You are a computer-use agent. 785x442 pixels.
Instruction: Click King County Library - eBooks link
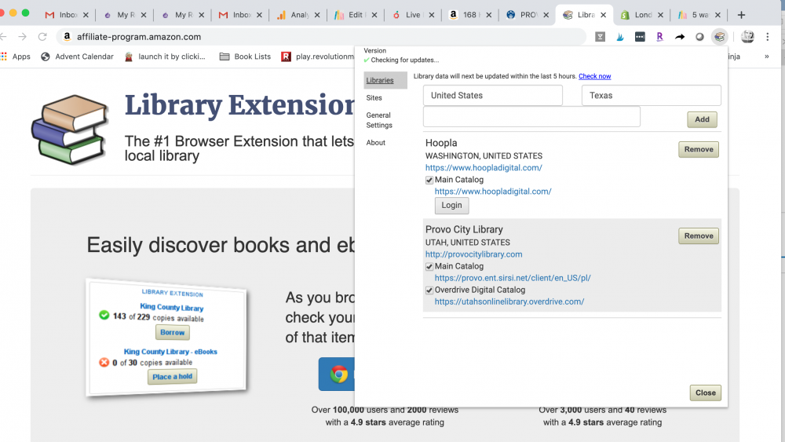click(x=170, y=352)
